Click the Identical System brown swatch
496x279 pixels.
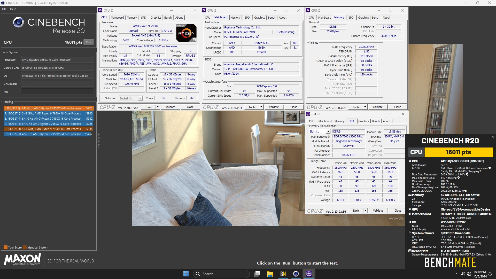(25, 247)
